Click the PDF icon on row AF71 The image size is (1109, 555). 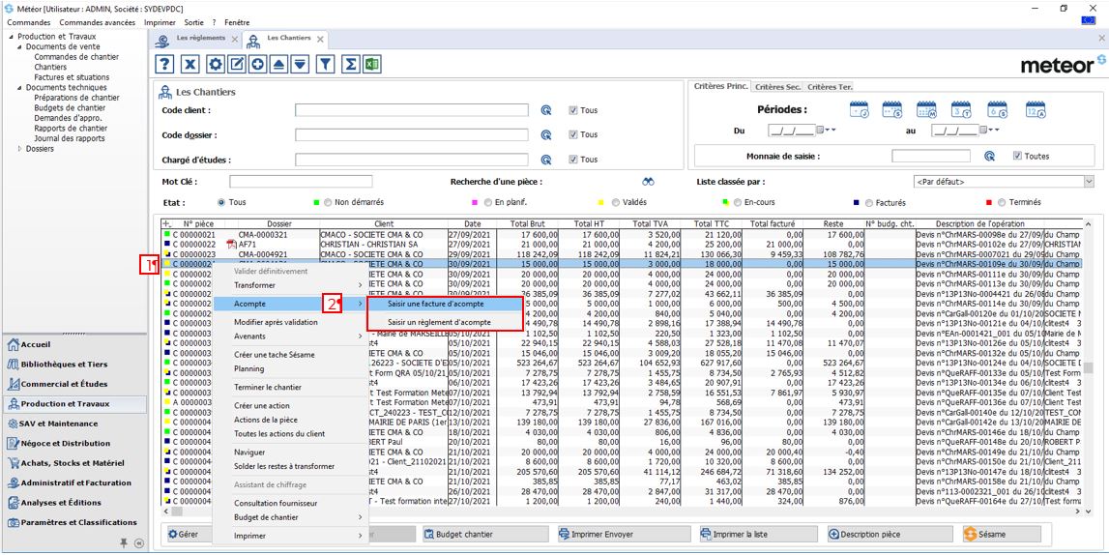click(230, 244)
